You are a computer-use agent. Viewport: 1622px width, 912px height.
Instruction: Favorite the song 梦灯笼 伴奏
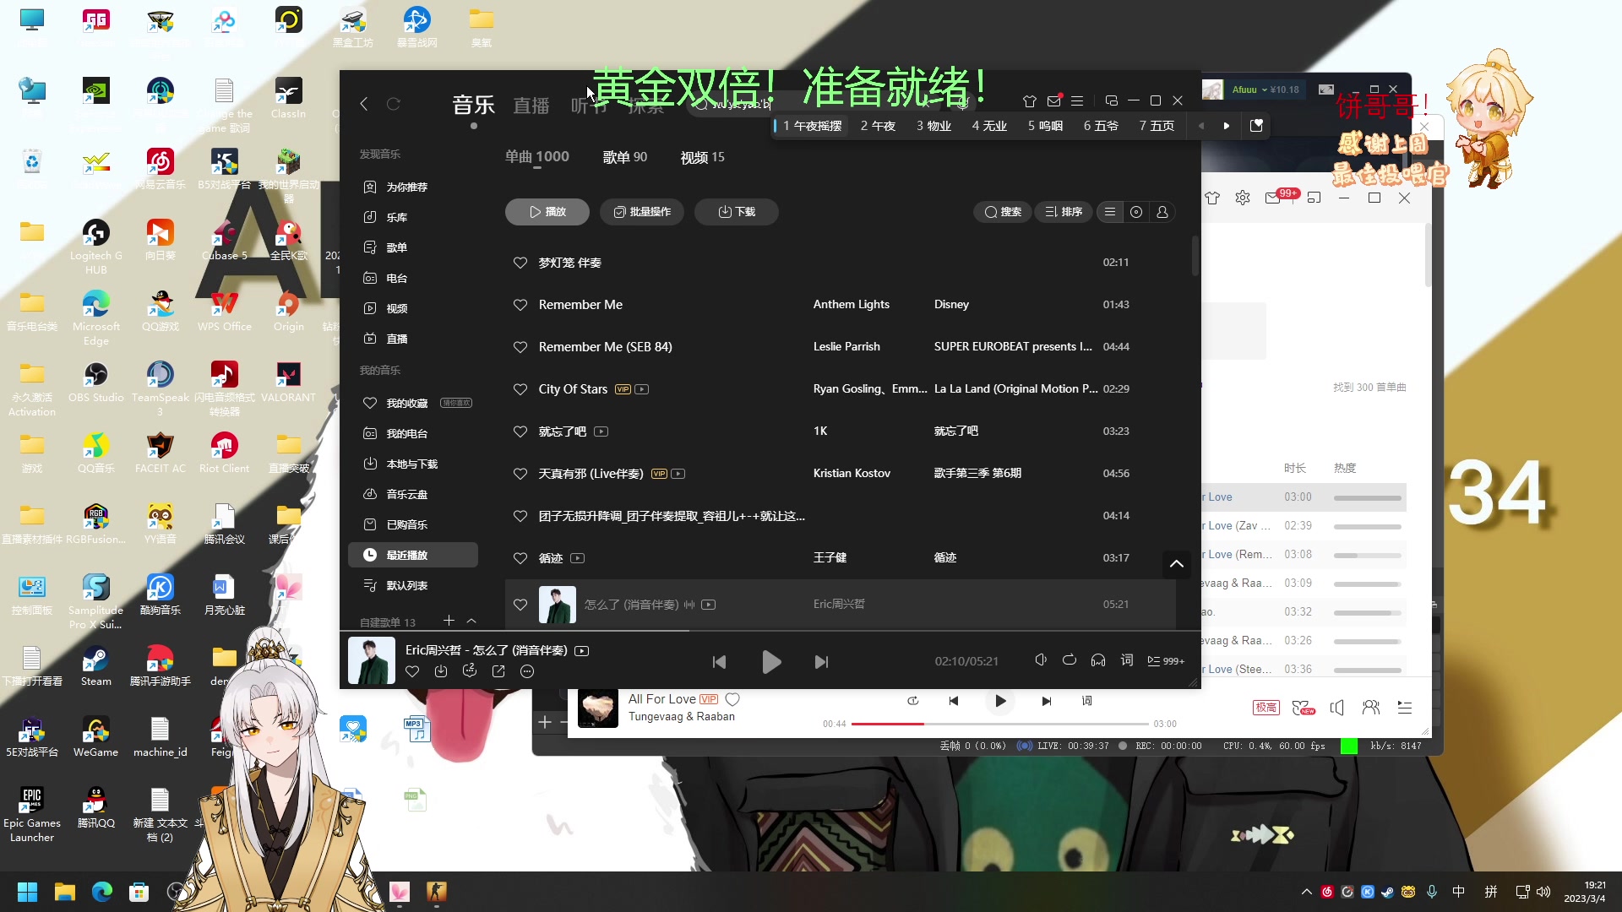click(520, 263)
